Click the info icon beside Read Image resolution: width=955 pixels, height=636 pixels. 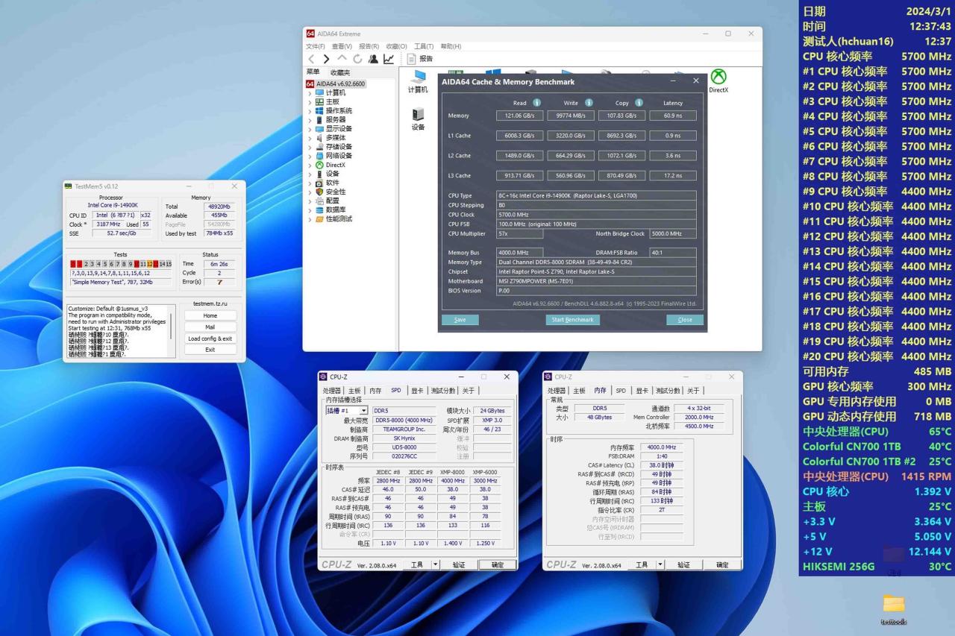pyautogui.click(x=536, y=103)
